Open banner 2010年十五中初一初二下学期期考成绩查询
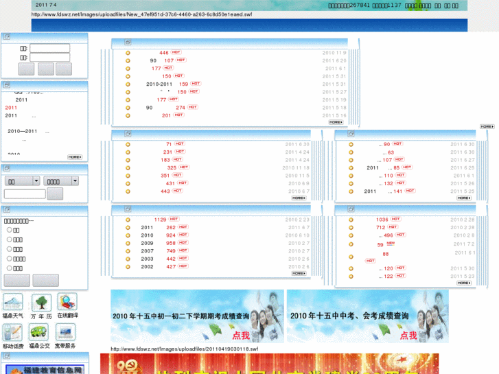This screenshot has height=374, width=499. [197, 316]
